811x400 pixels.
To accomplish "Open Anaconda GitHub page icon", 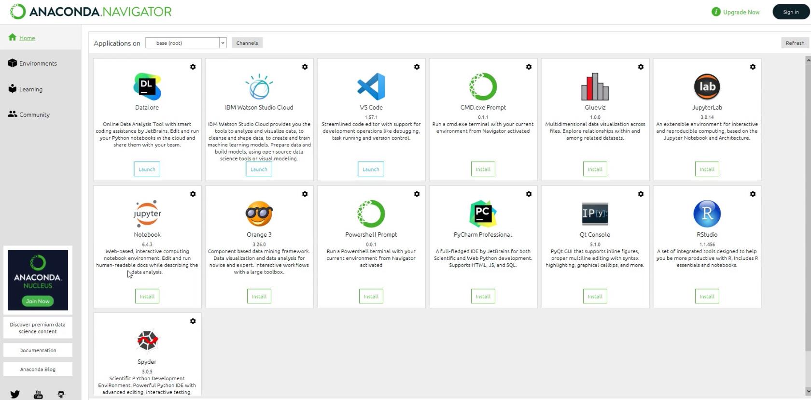I will pyautogui.click(x=61, y=394).
